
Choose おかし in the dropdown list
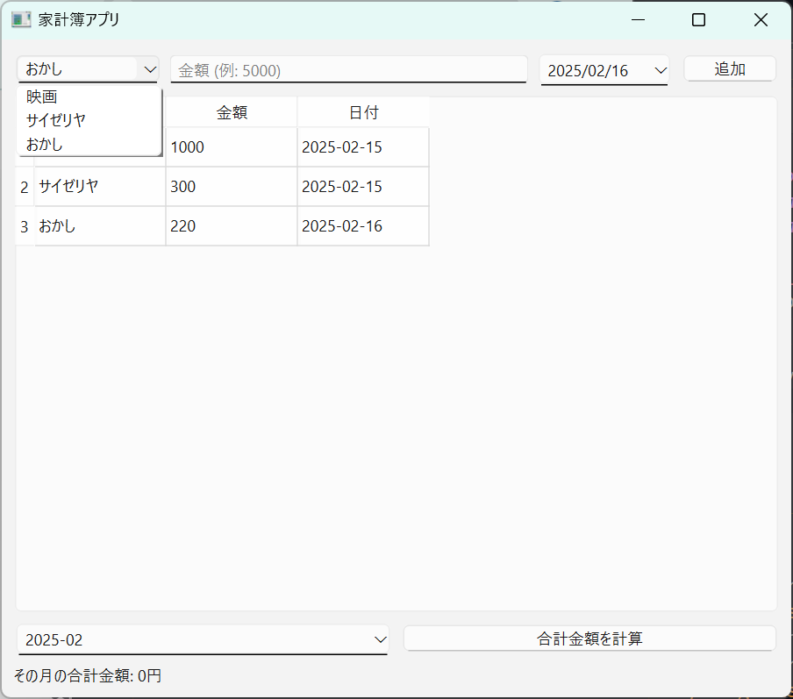coord(44,144)
